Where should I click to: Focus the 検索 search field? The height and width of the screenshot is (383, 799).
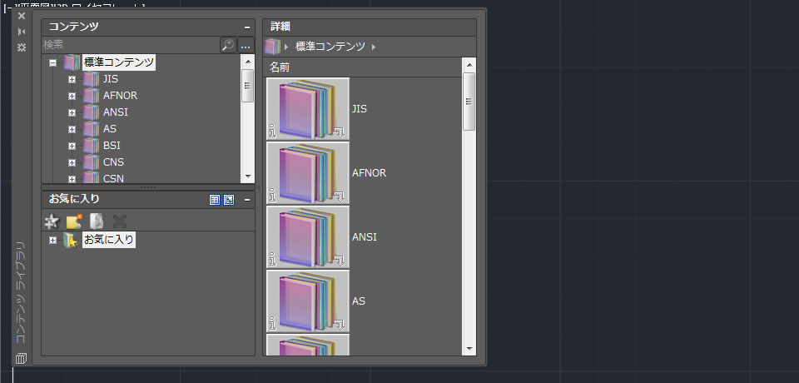point(131,45)
